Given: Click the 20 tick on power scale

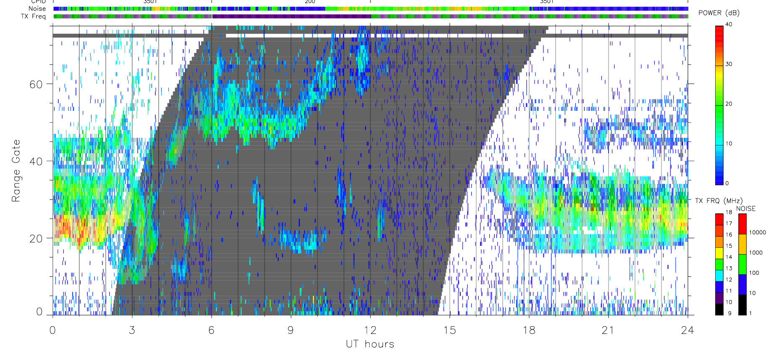Looking at the screenshot, I should tap(729, 104).
